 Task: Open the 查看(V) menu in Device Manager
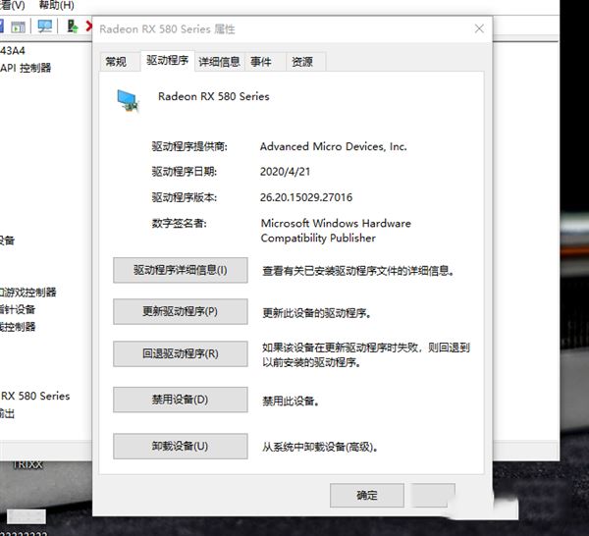pyautogui.click(x=12, y=5)
